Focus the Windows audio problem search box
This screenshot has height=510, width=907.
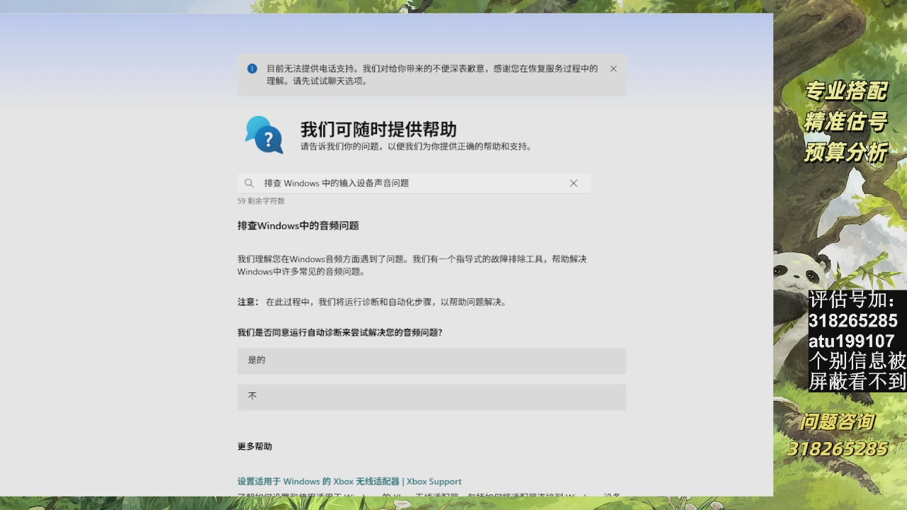413,183
